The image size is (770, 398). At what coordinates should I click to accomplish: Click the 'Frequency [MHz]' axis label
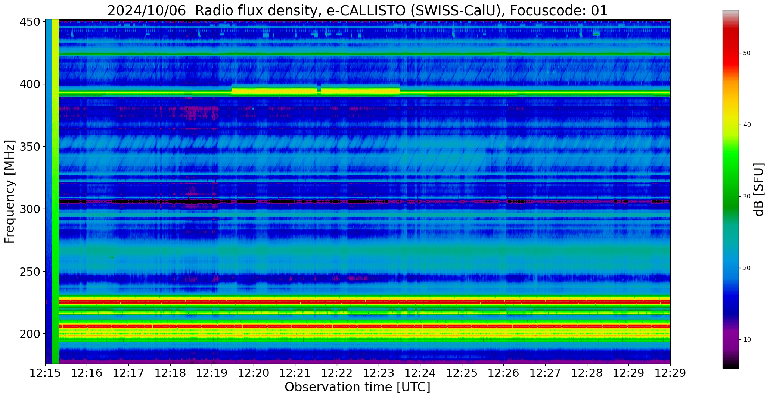tap(10, 192)
